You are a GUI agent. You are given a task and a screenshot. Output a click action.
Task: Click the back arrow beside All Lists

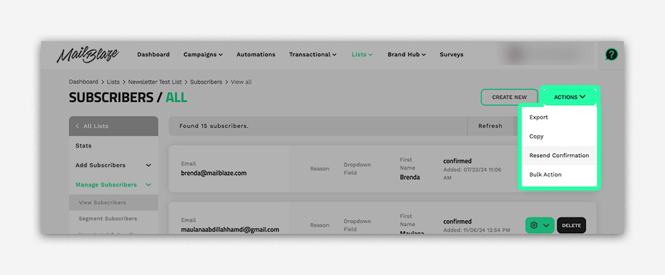[x=77, y=126]
